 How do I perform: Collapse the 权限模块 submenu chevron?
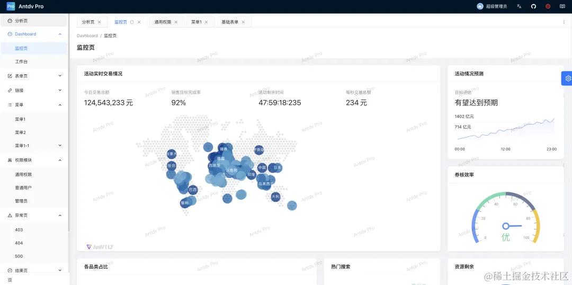click(60, 160)
